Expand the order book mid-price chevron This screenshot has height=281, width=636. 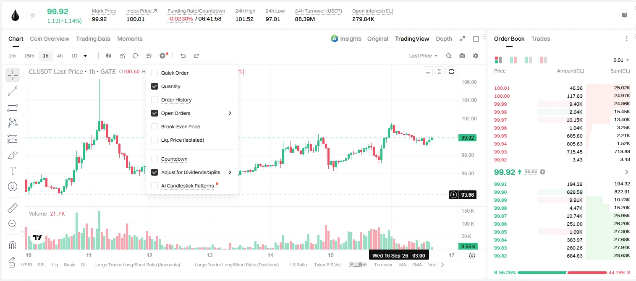point(627,172)
